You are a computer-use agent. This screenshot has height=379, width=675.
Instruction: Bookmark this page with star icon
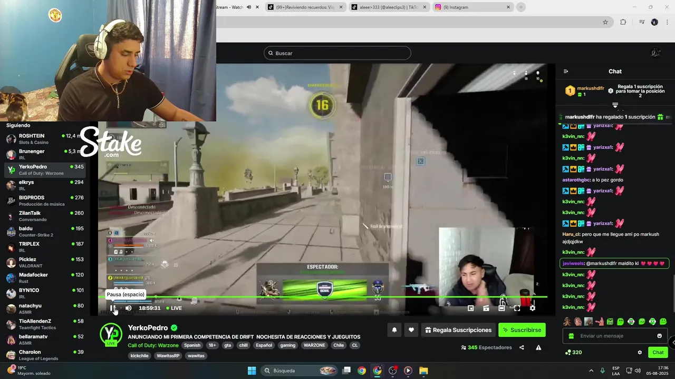tap(605, 22)
